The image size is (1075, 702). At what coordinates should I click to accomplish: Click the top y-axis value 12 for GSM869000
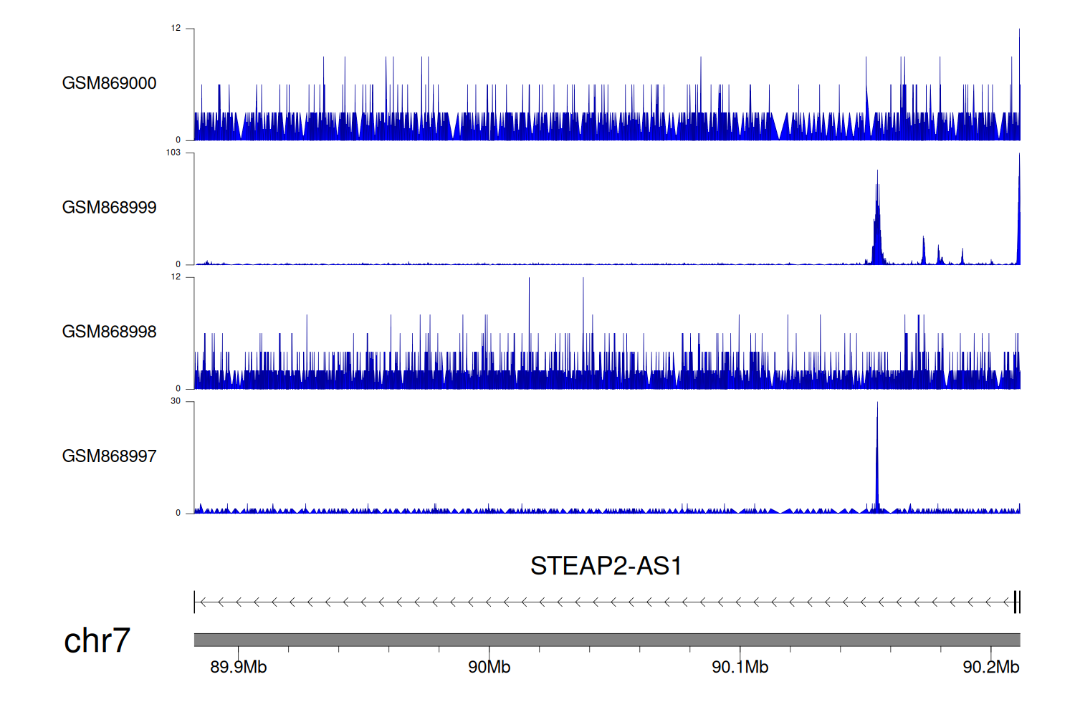176,29
